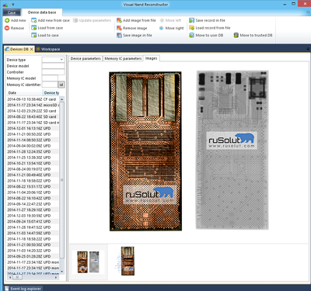The image size is (311, 291).
Task: Select the 2014-11-04 UFD row
Action: coord(33,192)
